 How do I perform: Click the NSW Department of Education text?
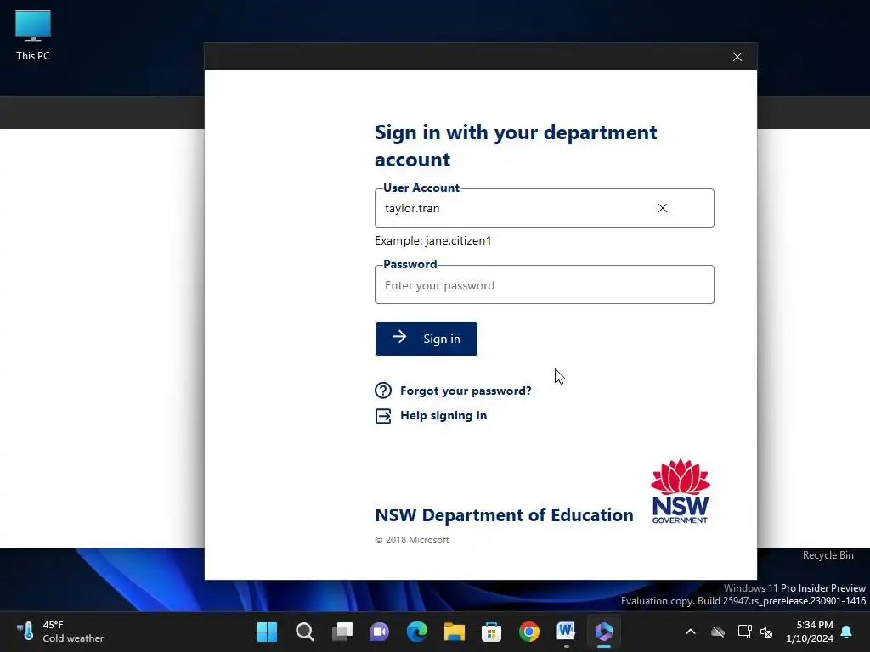pos(504,515)
